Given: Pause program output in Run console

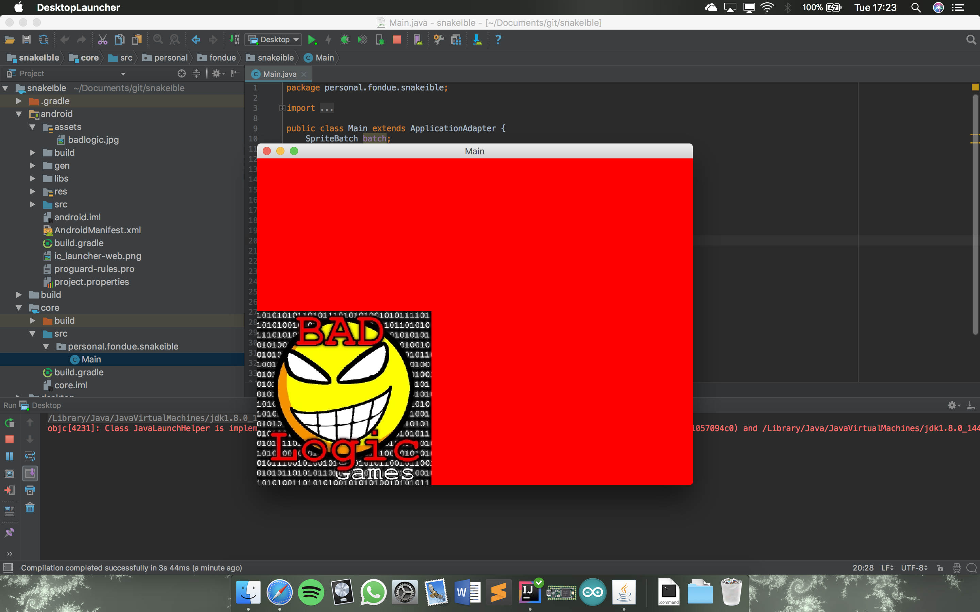Looking at the screenshot, I should pyautogui.click(x=9, y=456).
